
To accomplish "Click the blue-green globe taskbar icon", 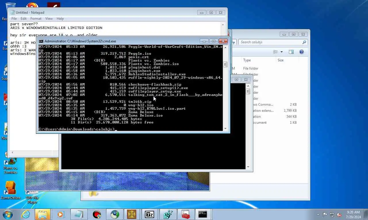I will 115,214.
